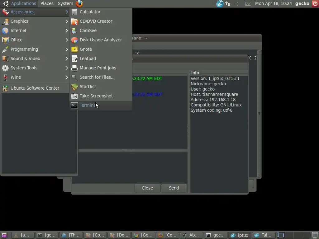This screenshot has height=239, width=319.
Task: Expand the Office submenu arrow
Action: (67, 40)
